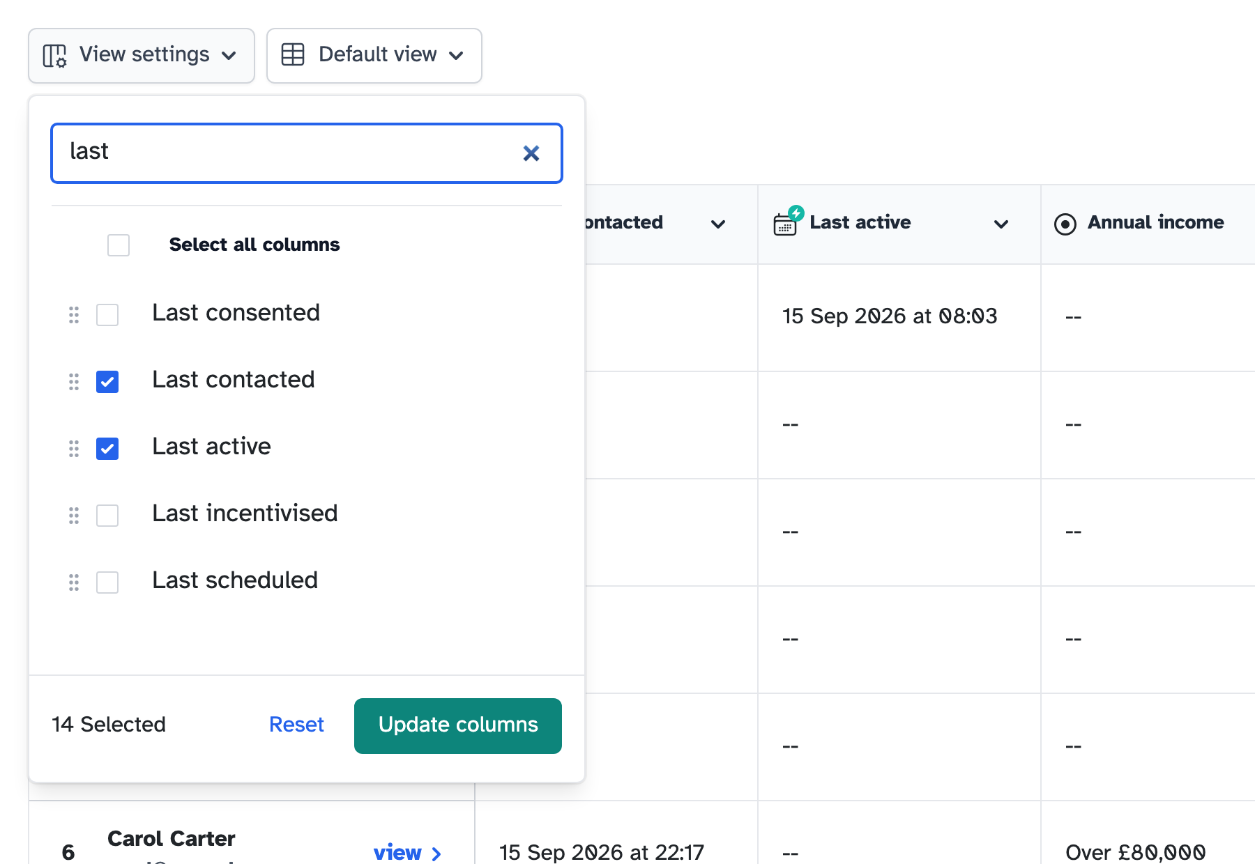Grab the drag handle for Last incentivised
The width and height of the screenshot is (1255, 864).
(74, 516)
